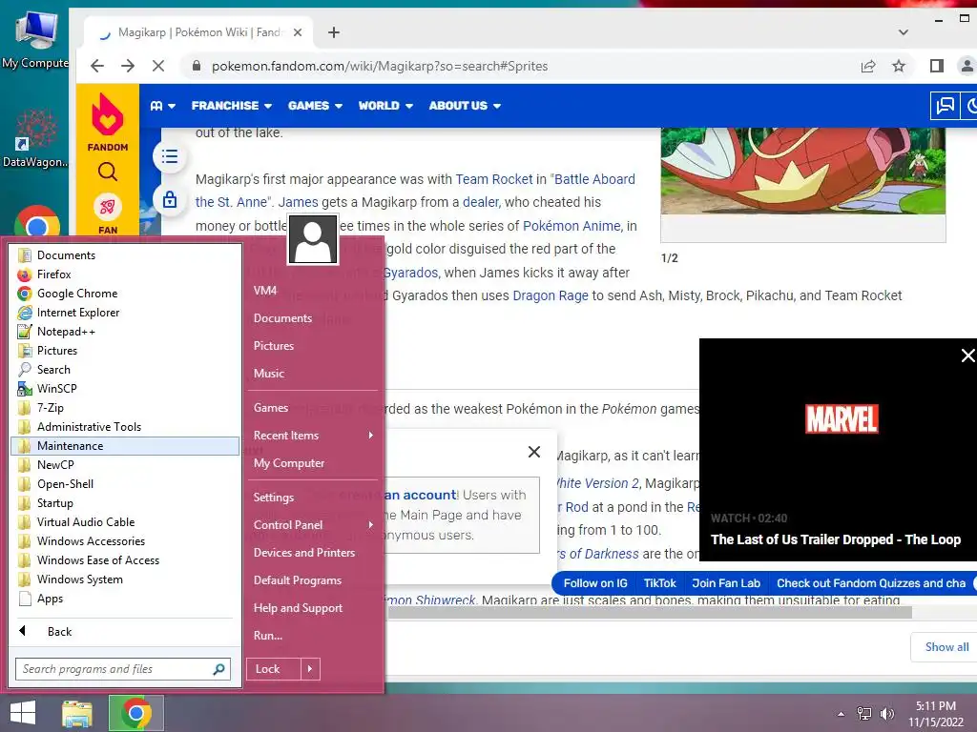Open the Lock button options arrow
Image resolution: width=977 pixels, height=732 pixels.
[310, 669]
